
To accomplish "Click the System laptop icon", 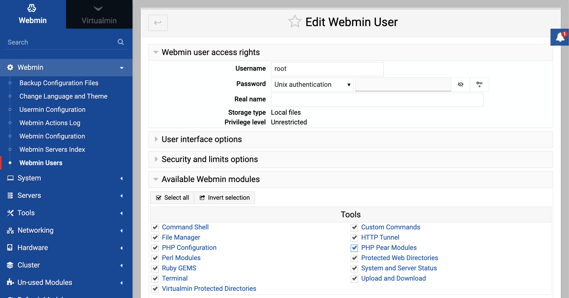I will tap(10, 178).
